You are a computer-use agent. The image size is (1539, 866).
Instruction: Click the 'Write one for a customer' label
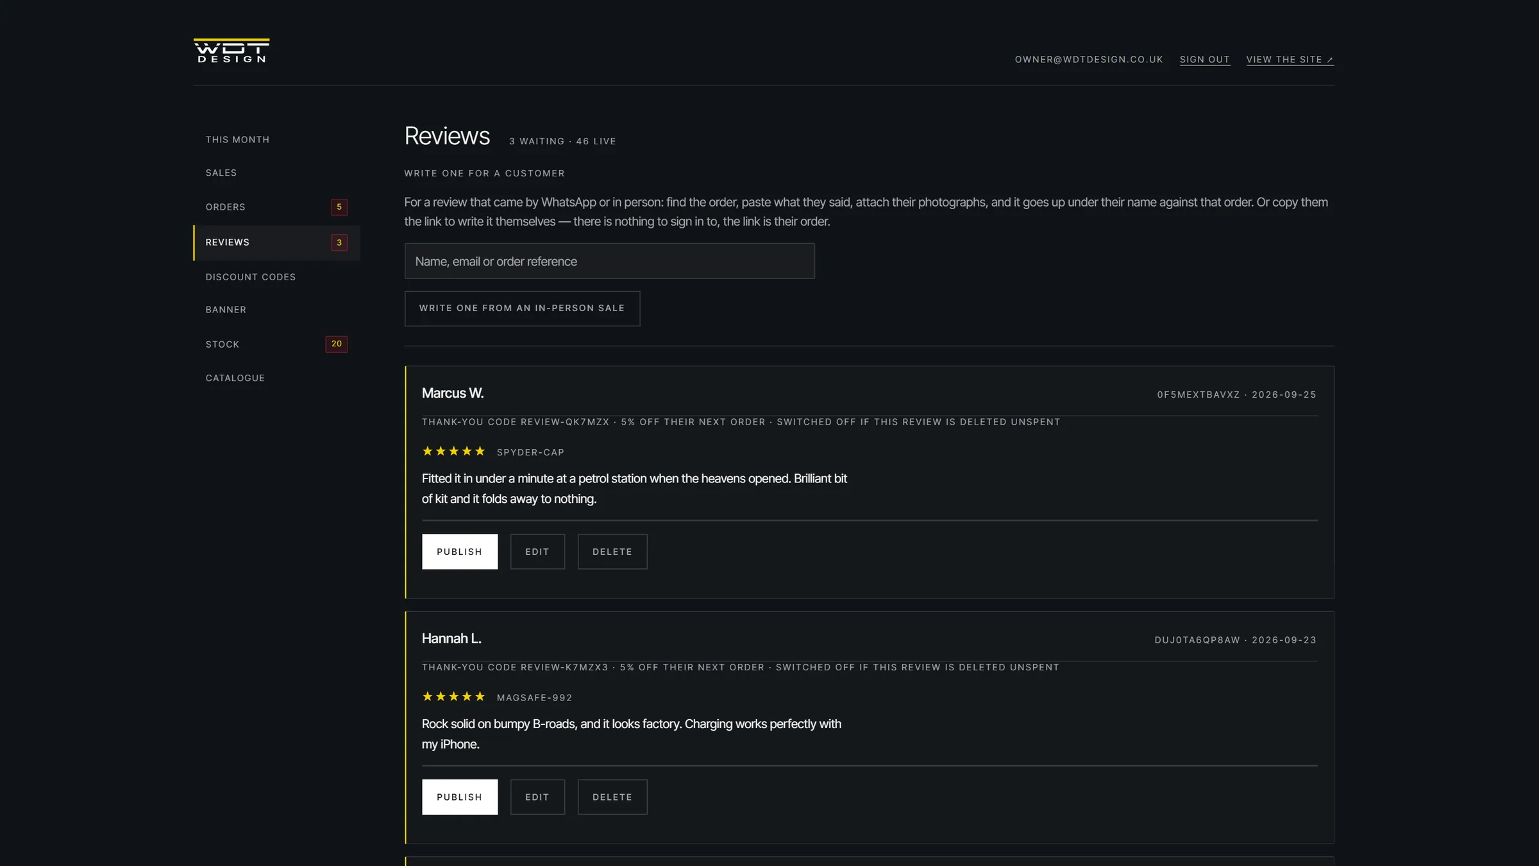pyautogui.click(x=484, y=173)
